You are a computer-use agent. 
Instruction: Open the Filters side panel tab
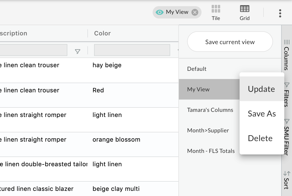[287, 95]
